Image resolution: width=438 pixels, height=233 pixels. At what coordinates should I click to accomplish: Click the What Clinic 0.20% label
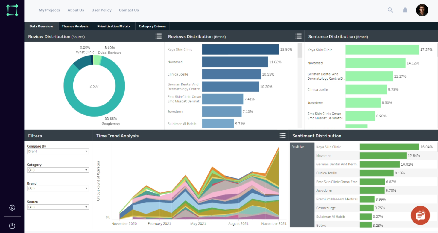click(x=85, y=50)
